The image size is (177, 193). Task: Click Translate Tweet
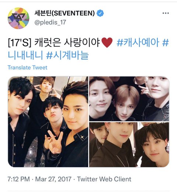[x=27, y=67]
